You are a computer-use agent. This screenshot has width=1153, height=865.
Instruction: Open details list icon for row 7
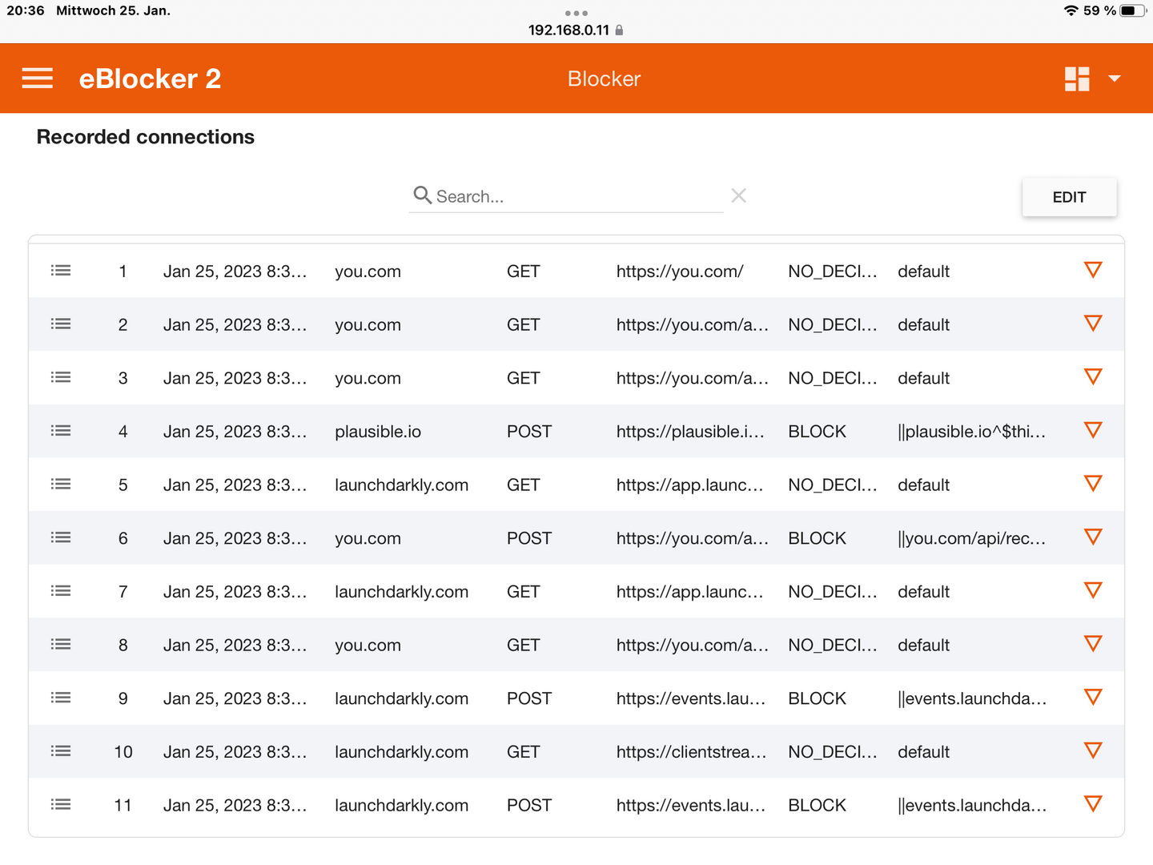61,591
